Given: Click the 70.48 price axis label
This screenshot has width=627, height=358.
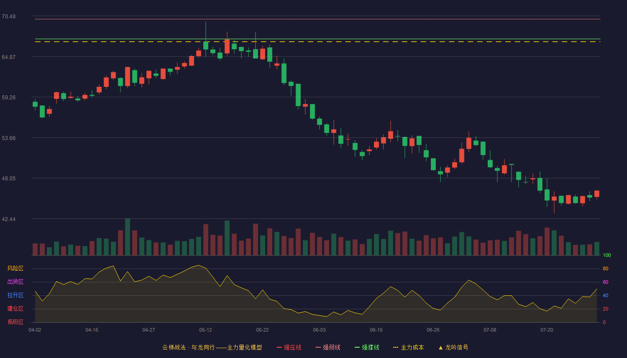Looking at the screenshot, I should pyautogui.click(x=9, y=17).
